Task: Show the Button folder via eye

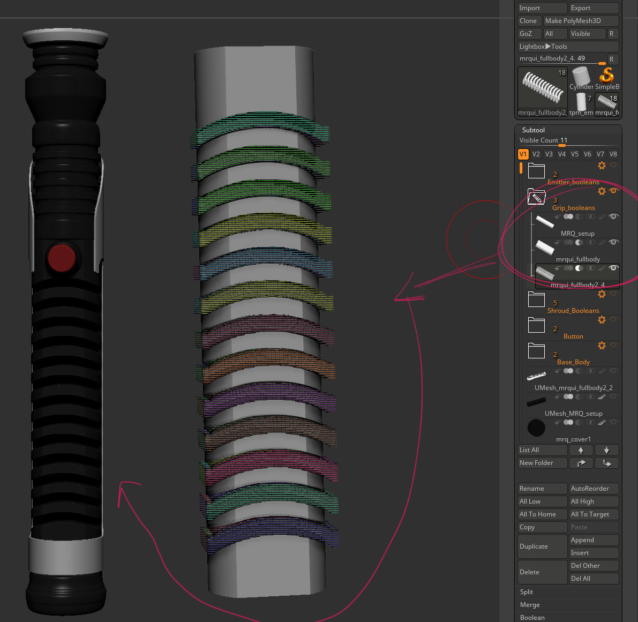Action: click(x=613, y=319)
